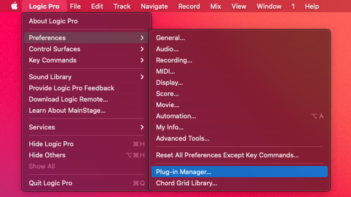Screen dimensions: 351x197
Task: Expand the Preferences submenu
Action: (x=87, y=38)
